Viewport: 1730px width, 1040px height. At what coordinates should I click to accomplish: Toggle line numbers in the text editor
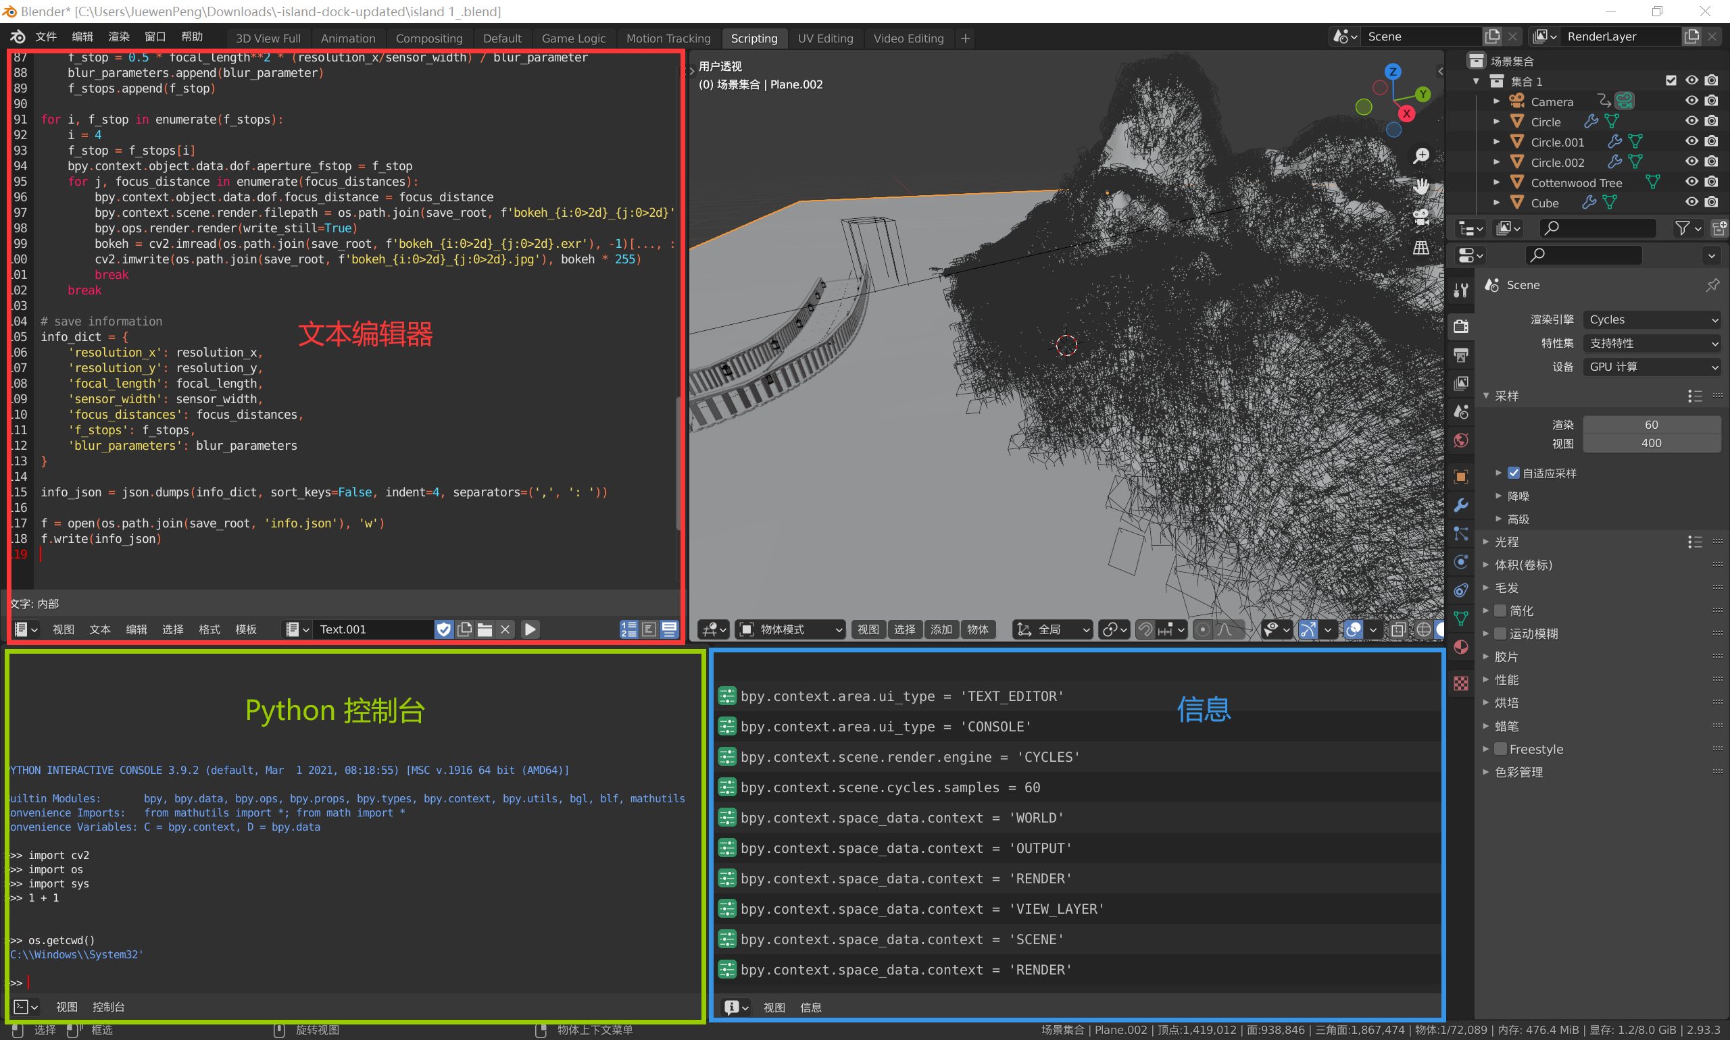click(629, 629)
